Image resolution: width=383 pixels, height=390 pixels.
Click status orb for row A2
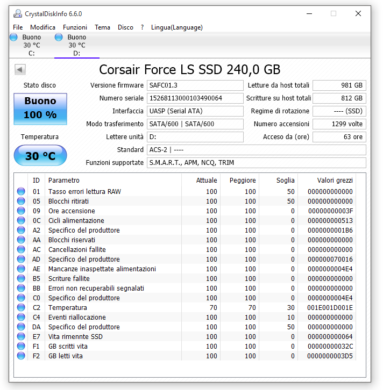(x=21, y=230)
